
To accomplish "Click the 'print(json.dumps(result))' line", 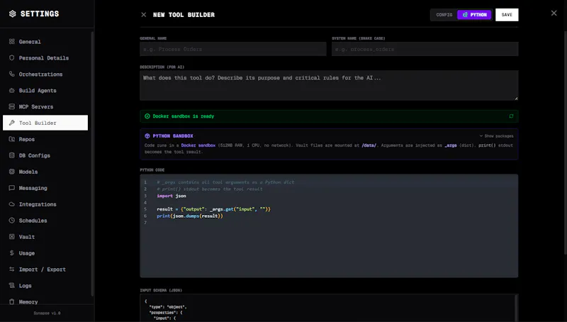I will coord(190,216).
